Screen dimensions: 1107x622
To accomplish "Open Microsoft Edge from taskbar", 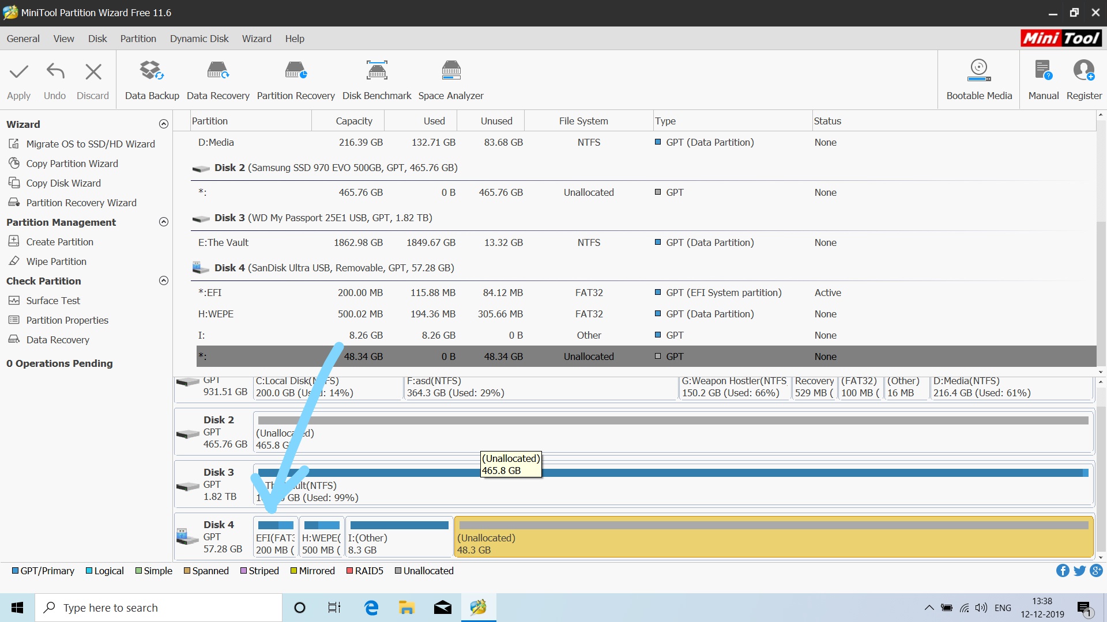I will tap(371, 608).
